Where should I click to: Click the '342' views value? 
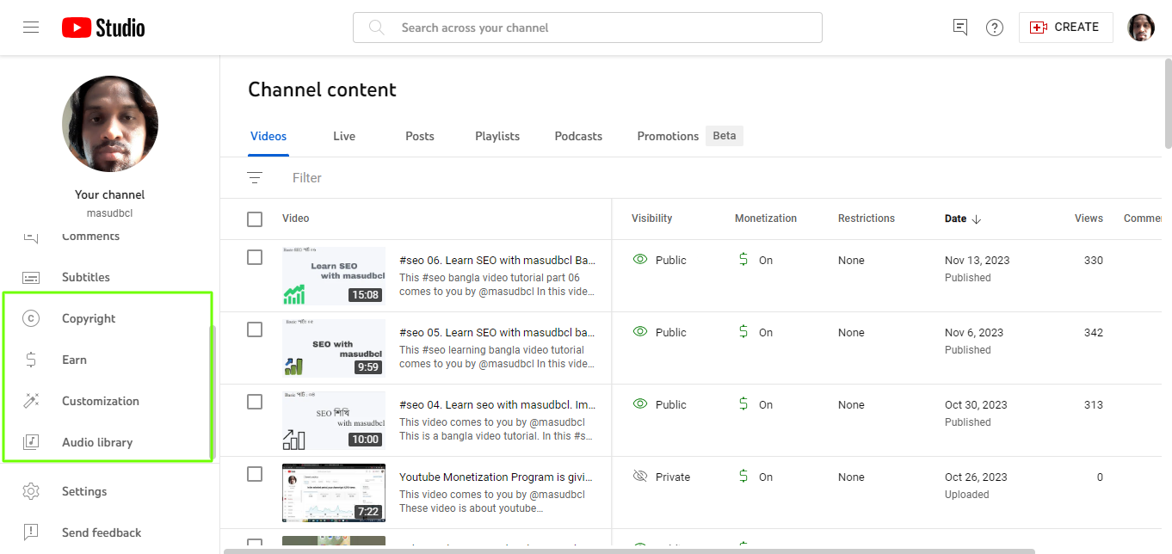tap(1094, 332)
